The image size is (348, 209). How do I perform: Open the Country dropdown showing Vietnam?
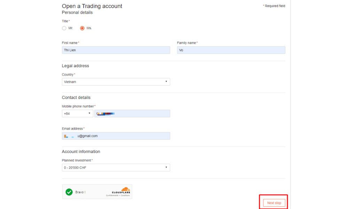coord(116,82)
